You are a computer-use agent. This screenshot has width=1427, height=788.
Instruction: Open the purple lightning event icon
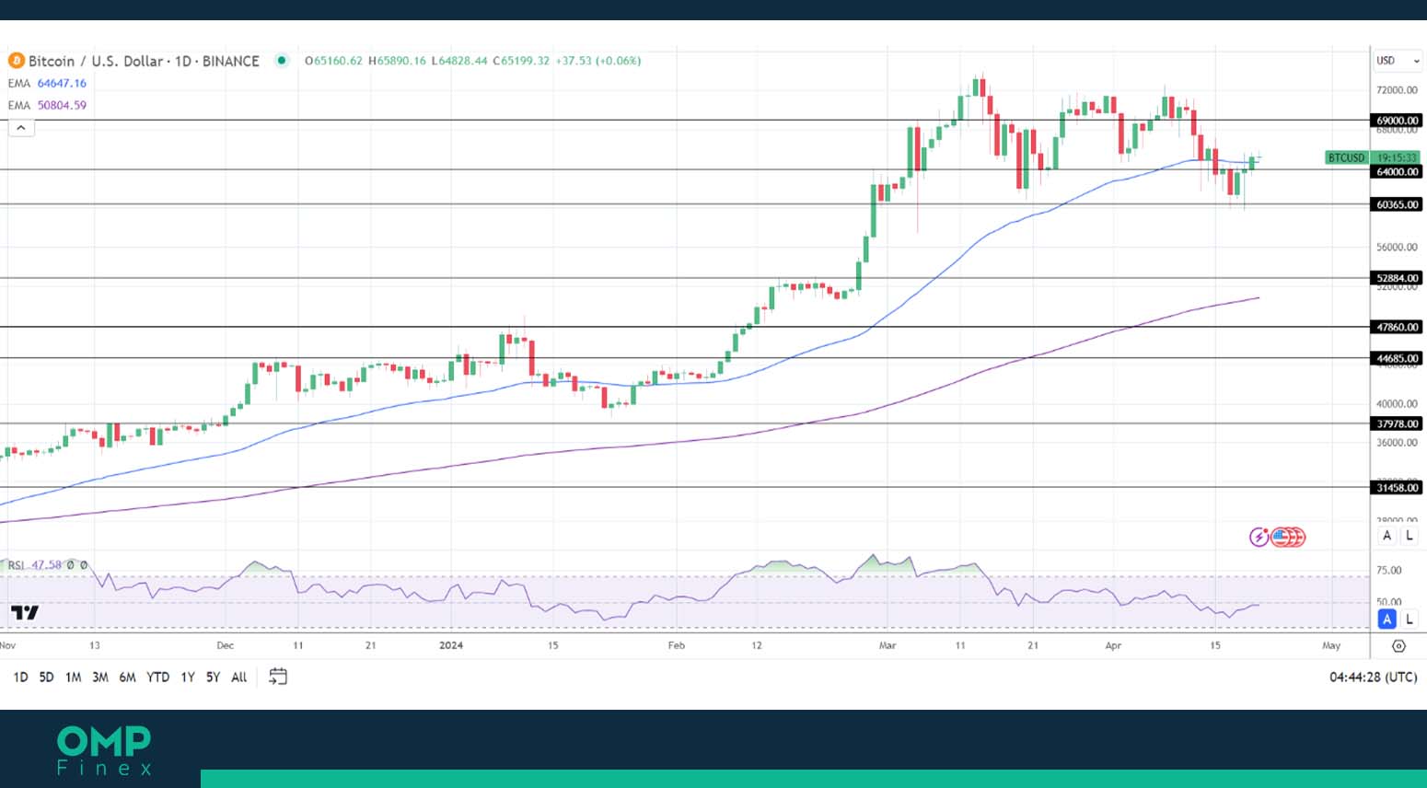(1259, 537)
